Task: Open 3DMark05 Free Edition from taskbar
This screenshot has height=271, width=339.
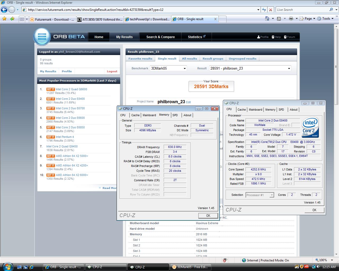Action: coord(190,267)
